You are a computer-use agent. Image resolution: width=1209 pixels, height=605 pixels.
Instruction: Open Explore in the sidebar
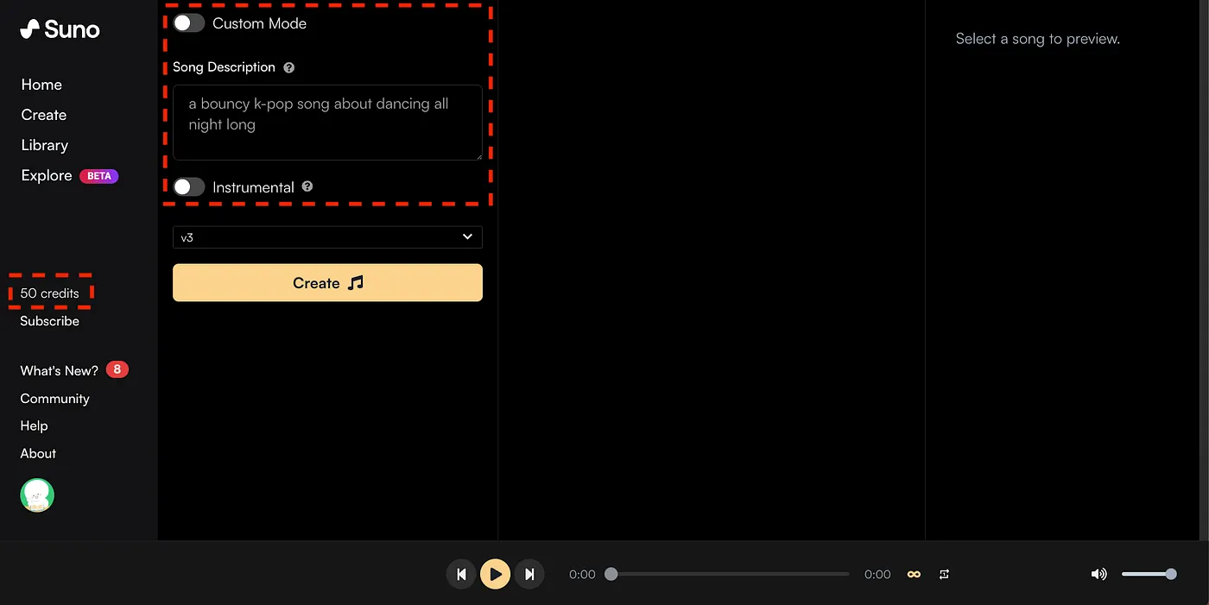(x=47, y=175)
